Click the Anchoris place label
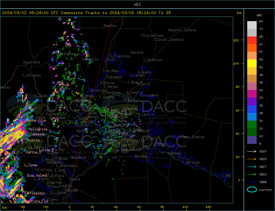Image resolution: width=275 pixels, height=211 pixels. 79,157
